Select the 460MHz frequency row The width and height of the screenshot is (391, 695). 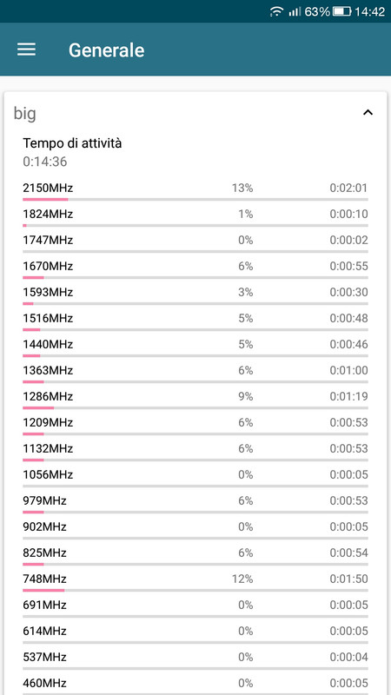(195, 684)
